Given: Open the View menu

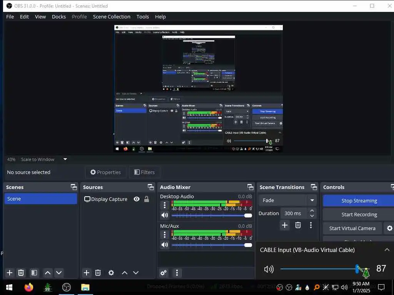Looking at the screenshot, I should (40, 17).
